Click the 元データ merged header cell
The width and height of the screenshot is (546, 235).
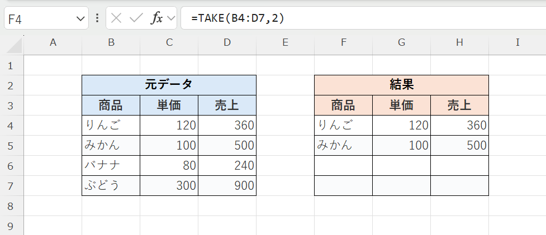click(169, 85)
